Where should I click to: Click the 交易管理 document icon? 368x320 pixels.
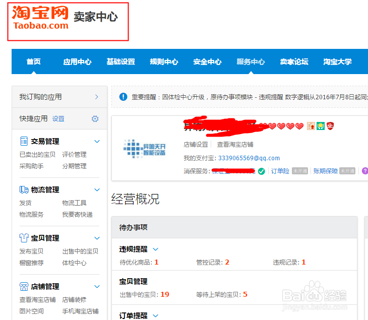(24, 141)
